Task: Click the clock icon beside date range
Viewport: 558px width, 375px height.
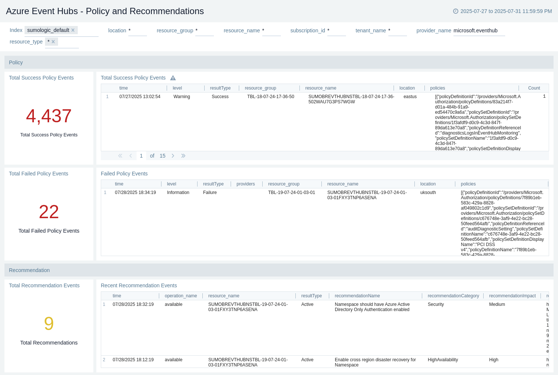Action: coord(455,11)
